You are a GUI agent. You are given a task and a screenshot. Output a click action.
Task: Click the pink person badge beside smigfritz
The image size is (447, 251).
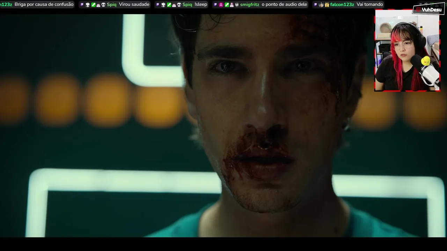click(x=221, y=5)
